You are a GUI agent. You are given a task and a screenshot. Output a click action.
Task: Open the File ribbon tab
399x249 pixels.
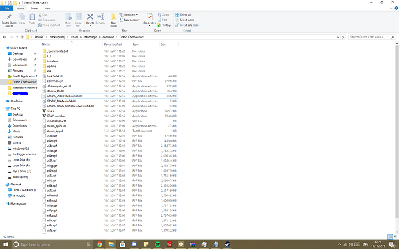click(6, 8)
